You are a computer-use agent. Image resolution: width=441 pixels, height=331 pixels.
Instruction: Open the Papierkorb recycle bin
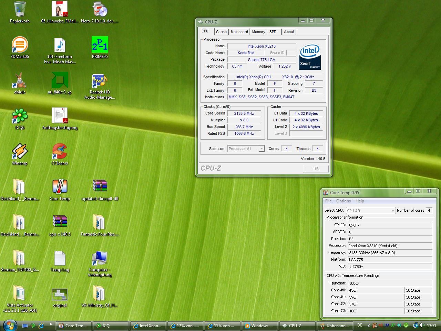click(x=20, y=10)
